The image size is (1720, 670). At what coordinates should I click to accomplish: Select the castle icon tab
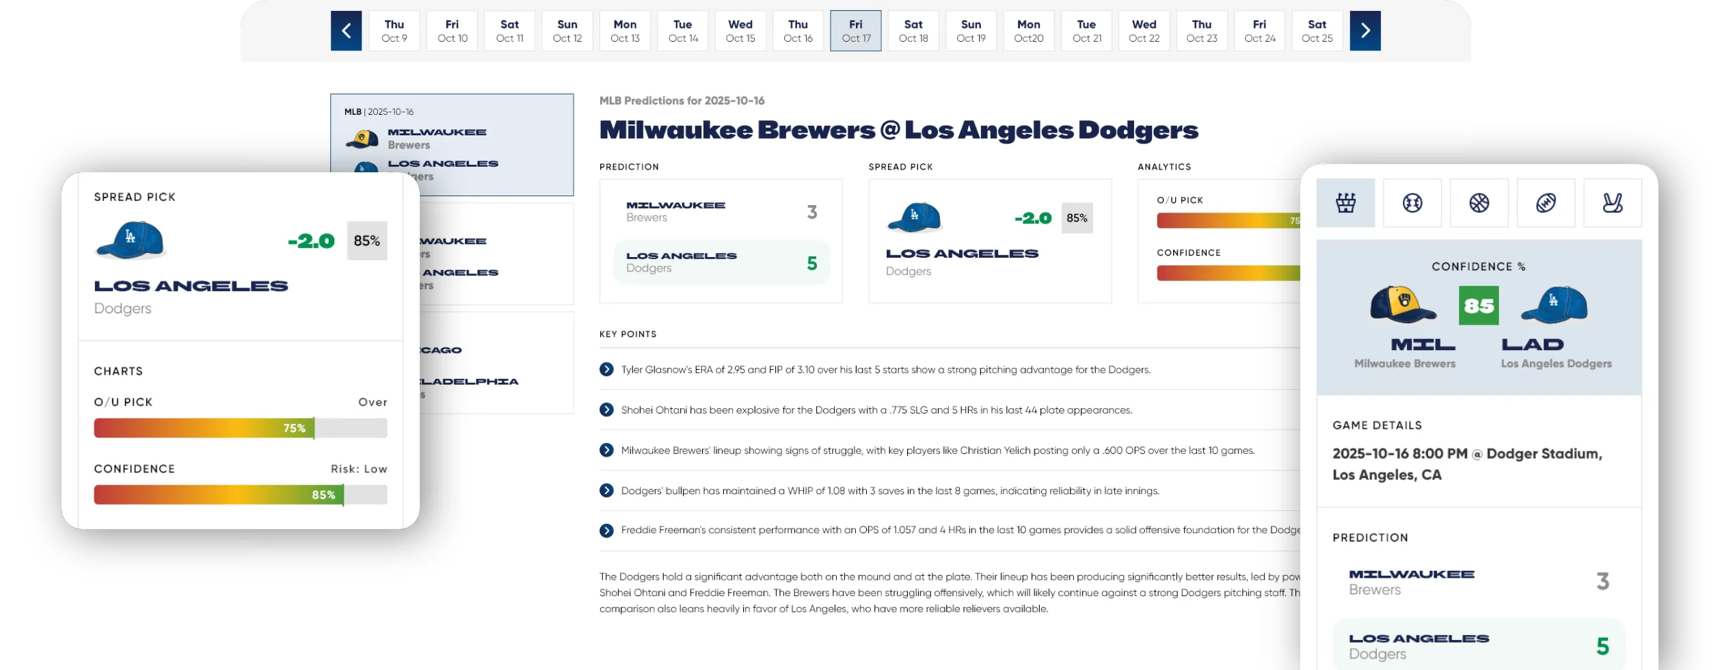1345,203
